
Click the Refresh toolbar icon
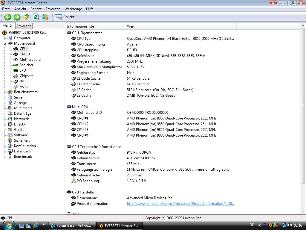pyautogui.click(x=36, y=17)
